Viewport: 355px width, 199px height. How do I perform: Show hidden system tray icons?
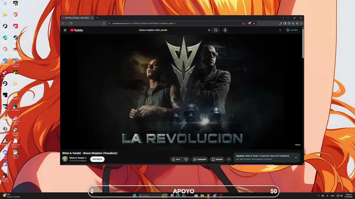pyautogui.click(x=318, y=196)
